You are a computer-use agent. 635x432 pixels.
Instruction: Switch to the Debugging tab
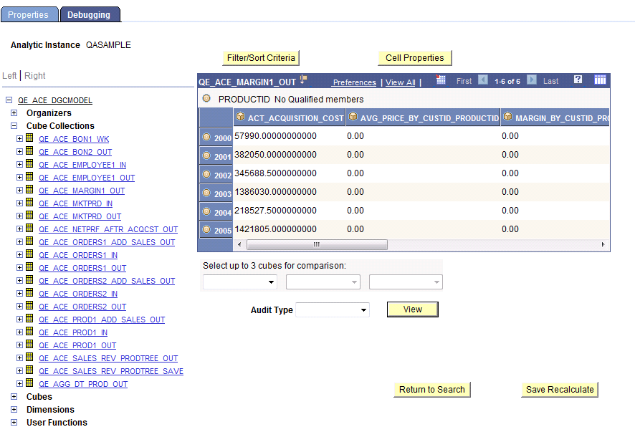click(90, 14)
